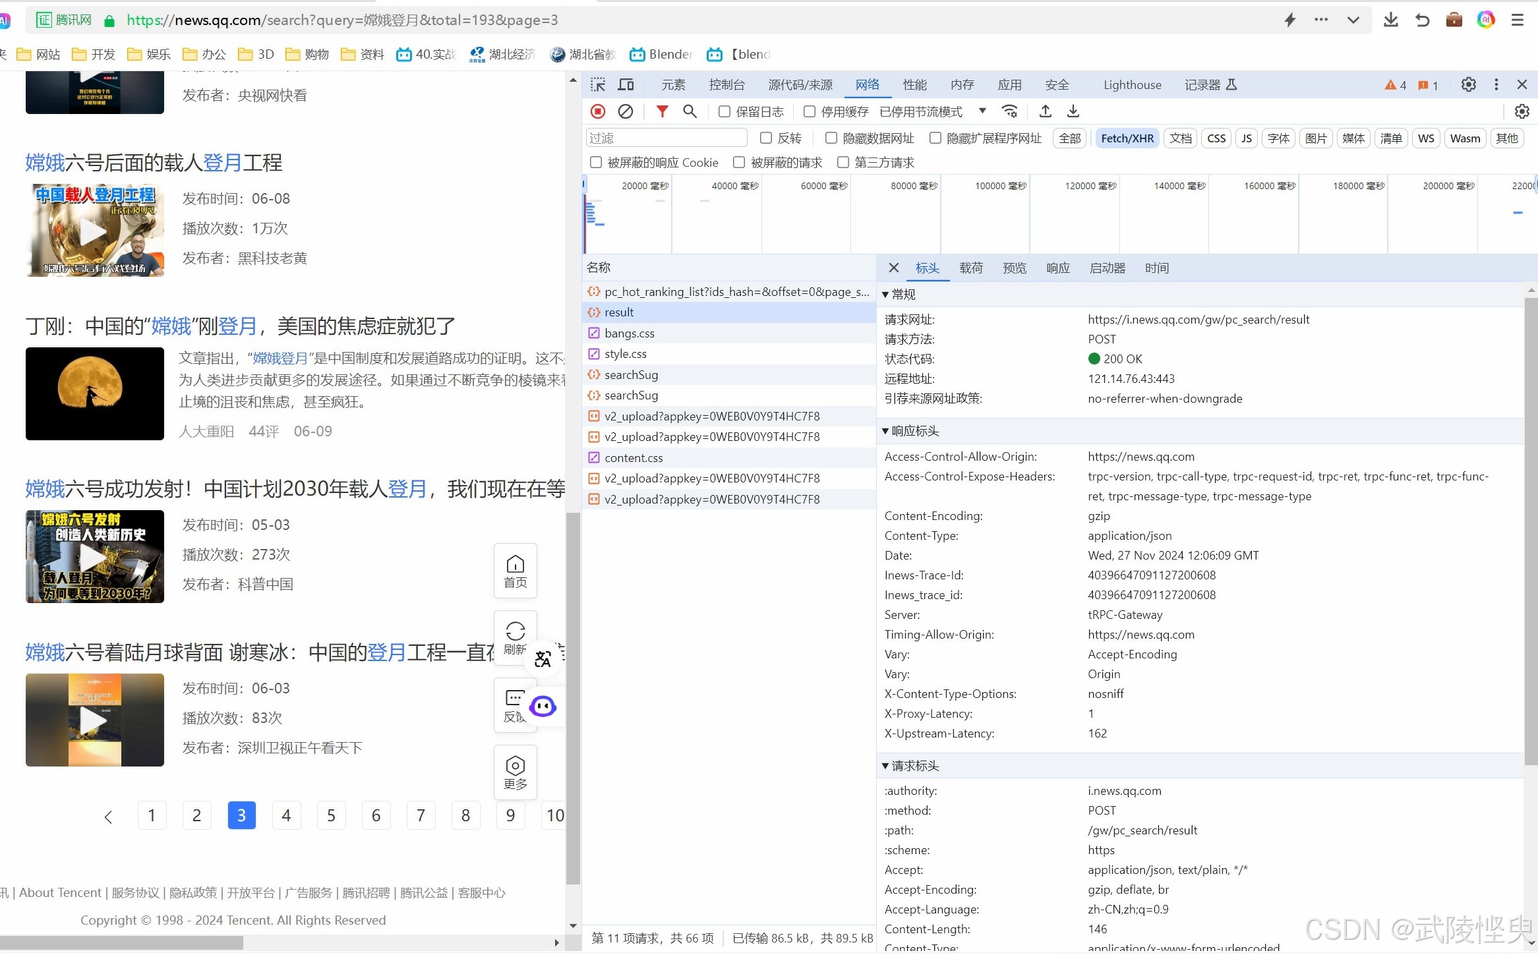
Task: Toggle the network filter funnel icon
Action: pos(662,111)
